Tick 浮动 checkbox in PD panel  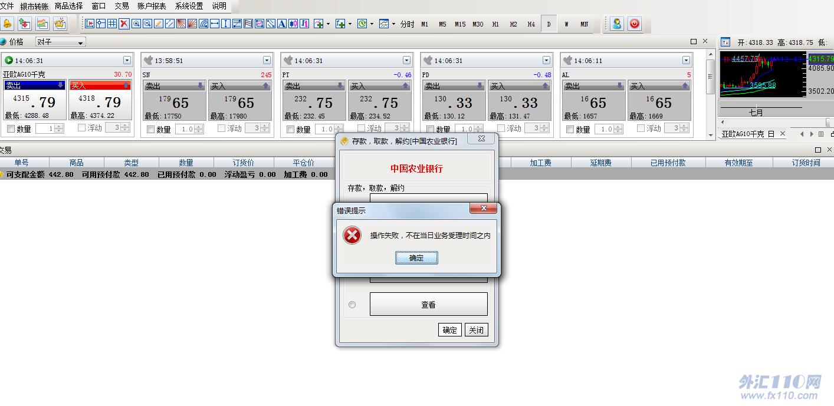coord(501,128)
